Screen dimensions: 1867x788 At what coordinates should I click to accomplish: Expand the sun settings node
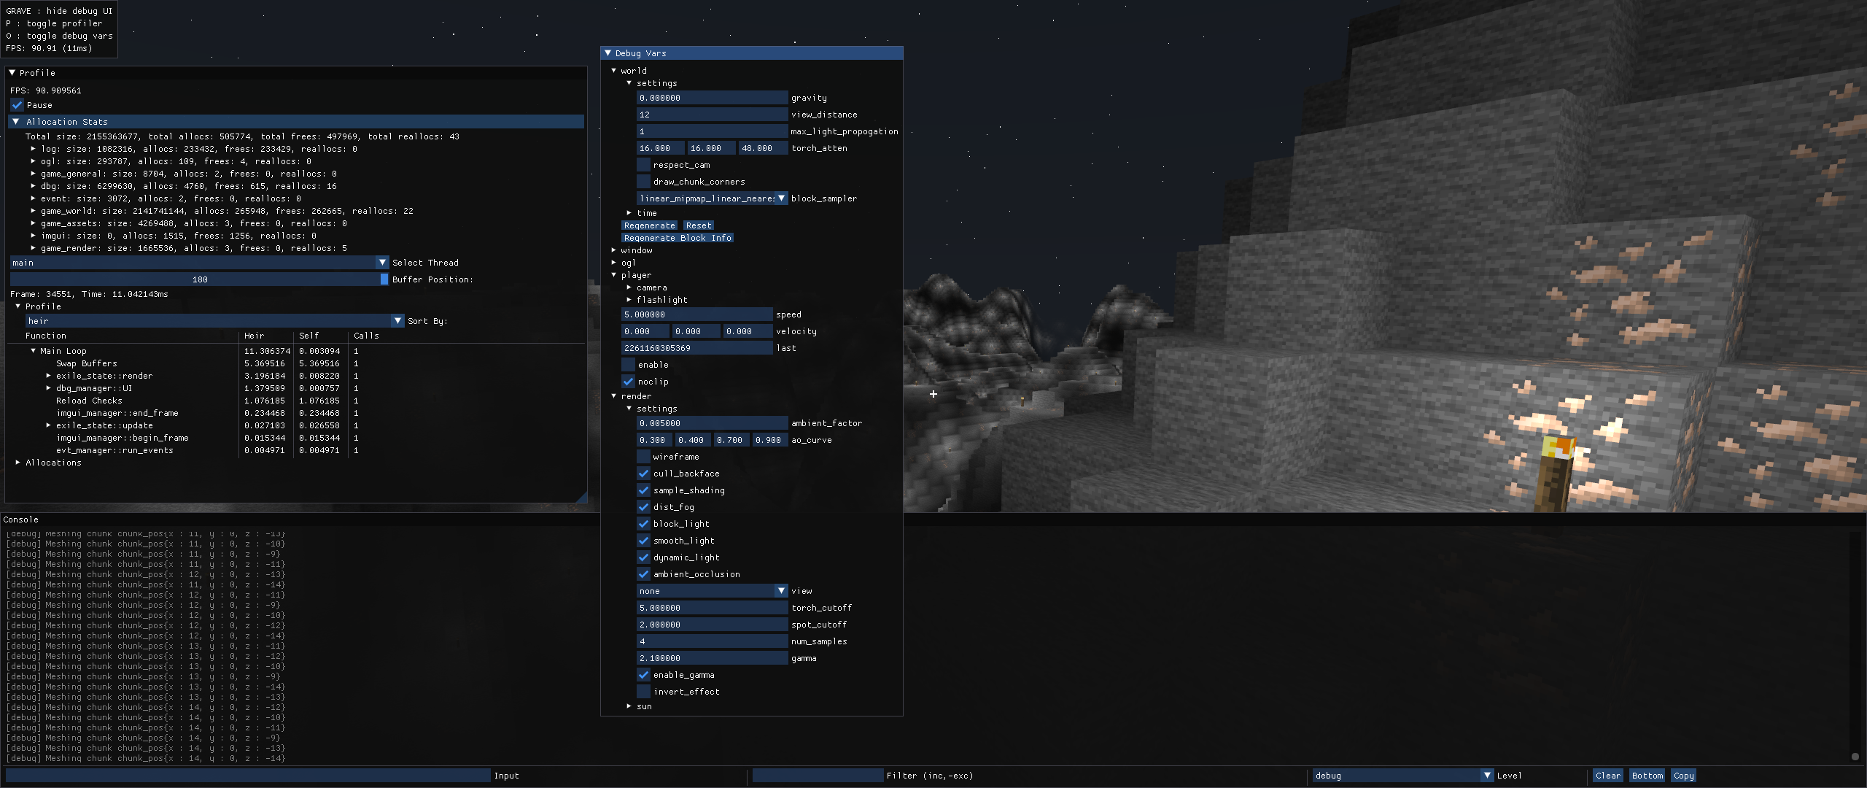coord(629,706)
